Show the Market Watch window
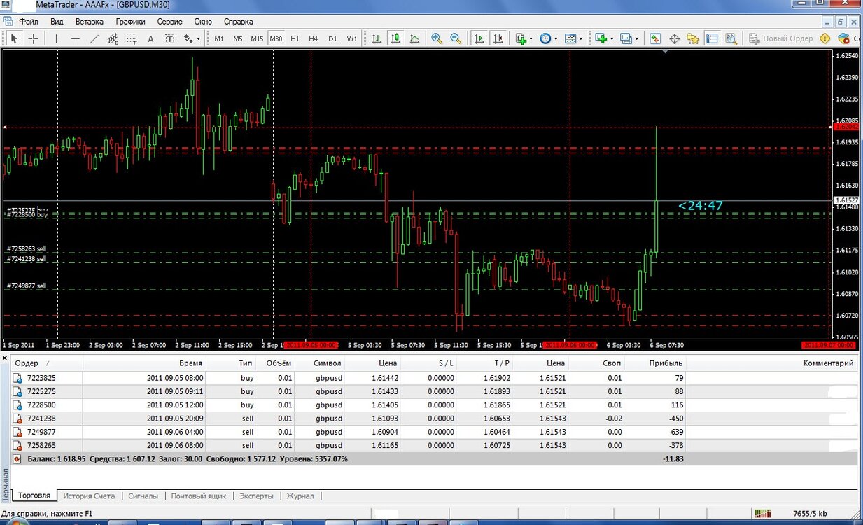 tap(655, 38)
